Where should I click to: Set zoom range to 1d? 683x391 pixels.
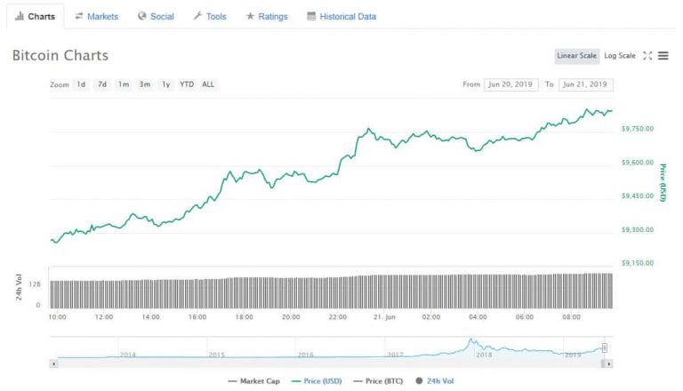(82, 84)
